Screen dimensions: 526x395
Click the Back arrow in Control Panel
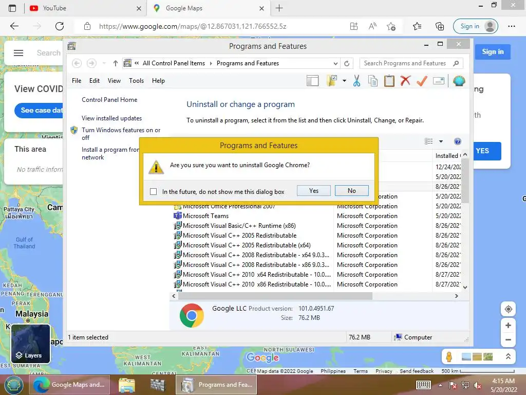pos(77,63)
